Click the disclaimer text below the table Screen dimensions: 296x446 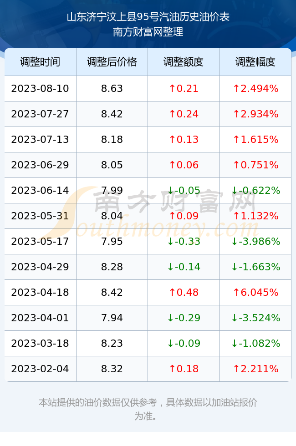(x=148, y=409)
